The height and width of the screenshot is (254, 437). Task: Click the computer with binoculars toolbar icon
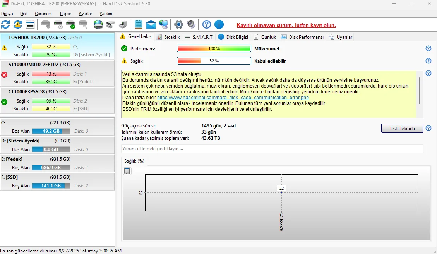[123, 24]
